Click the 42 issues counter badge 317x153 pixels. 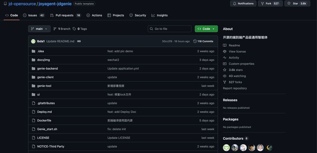pos(42,15)
